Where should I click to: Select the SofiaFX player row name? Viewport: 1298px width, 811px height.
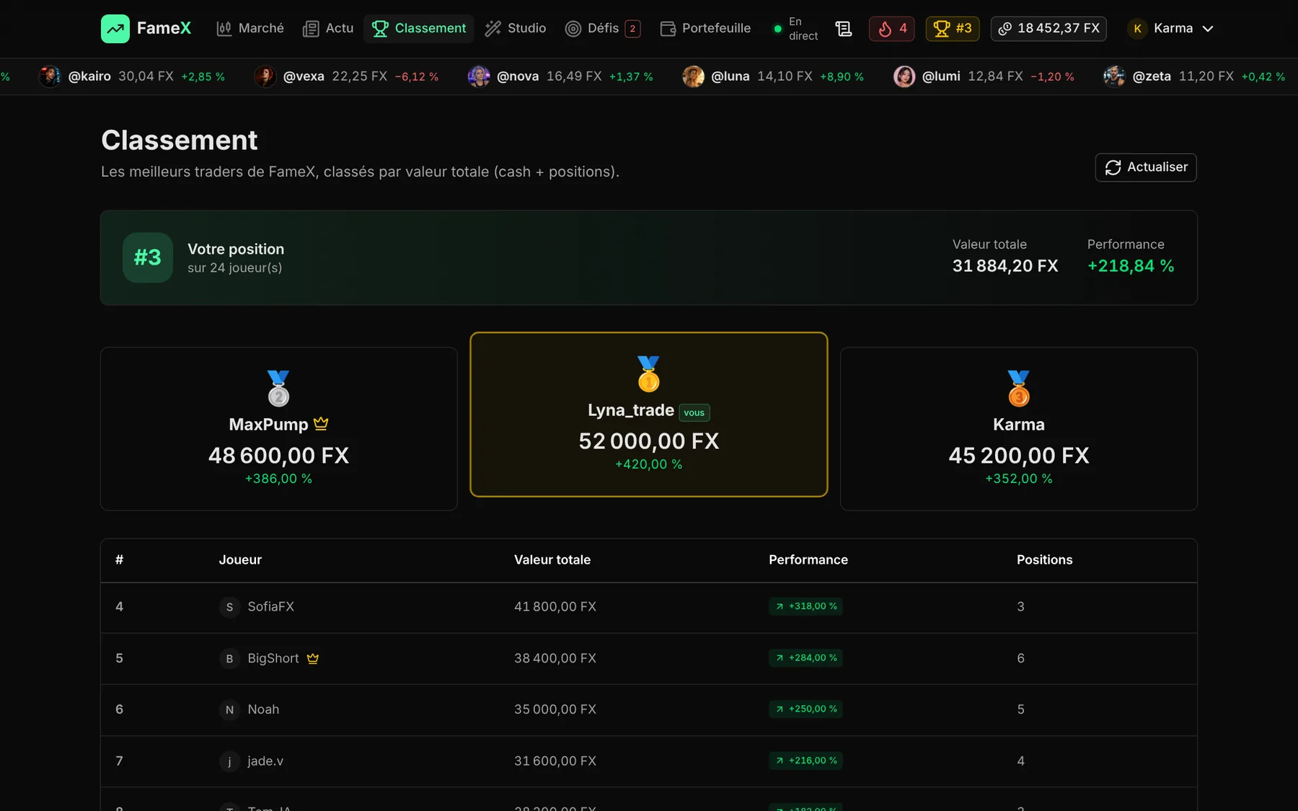(271, 607)
